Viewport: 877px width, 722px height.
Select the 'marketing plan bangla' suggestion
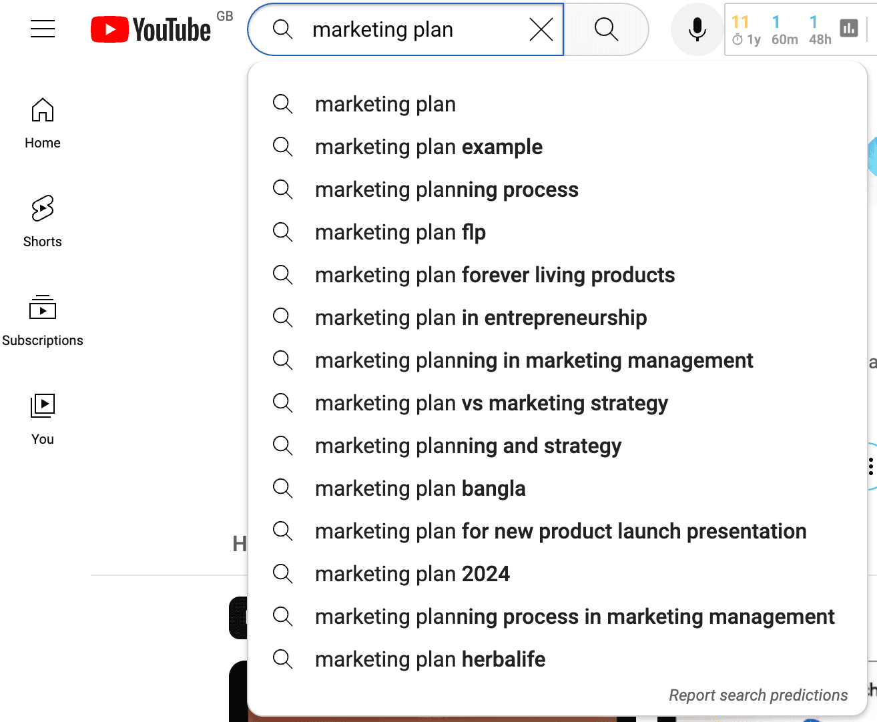point(420,488)
